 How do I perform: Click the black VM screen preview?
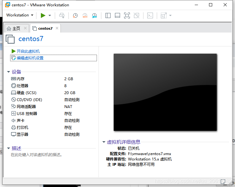point(165,92)
